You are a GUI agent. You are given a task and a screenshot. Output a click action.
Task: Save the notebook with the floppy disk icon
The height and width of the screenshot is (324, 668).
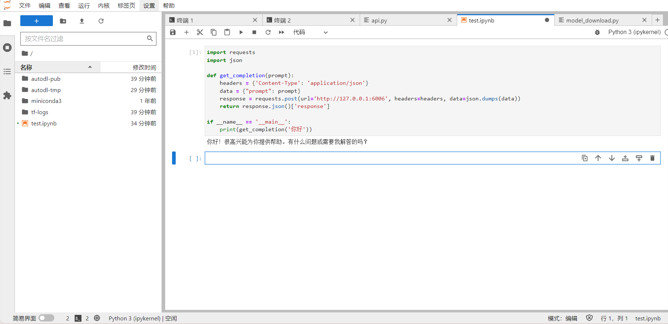(x=173, y=32)
